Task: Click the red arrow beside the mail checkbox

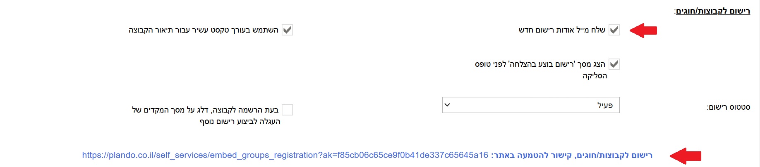Action: point(643,30)
